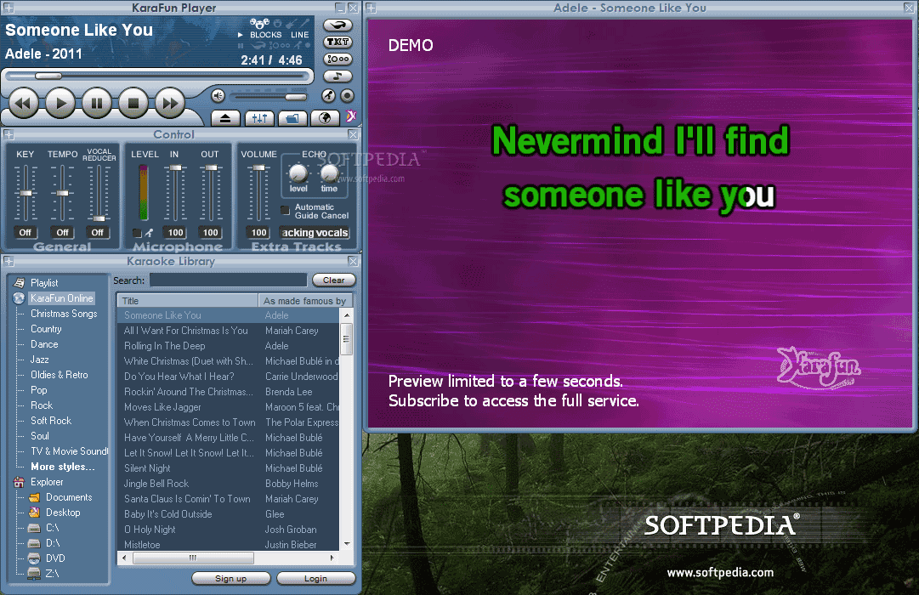Click the microphone IN slider handle

175,167
